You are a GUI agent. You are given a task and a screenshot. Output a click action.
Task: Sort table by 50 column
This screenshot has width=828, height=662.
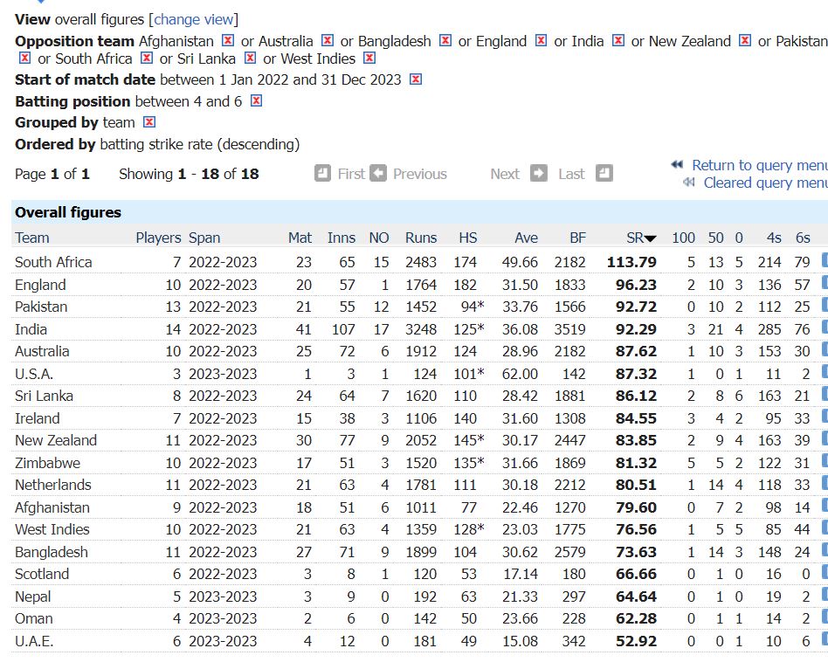715,238
